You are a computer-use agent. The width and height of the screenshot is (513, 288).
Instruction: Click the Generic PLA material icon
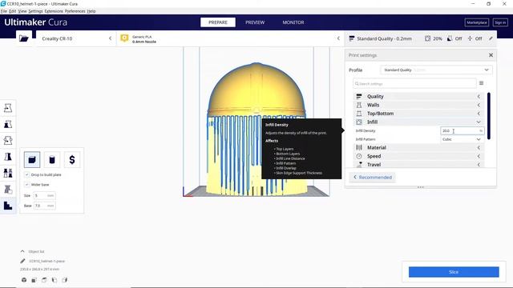click(124, 38)
